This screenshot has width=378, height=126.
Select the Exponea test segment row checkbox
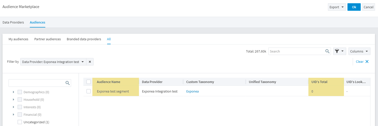click(89, 91)
